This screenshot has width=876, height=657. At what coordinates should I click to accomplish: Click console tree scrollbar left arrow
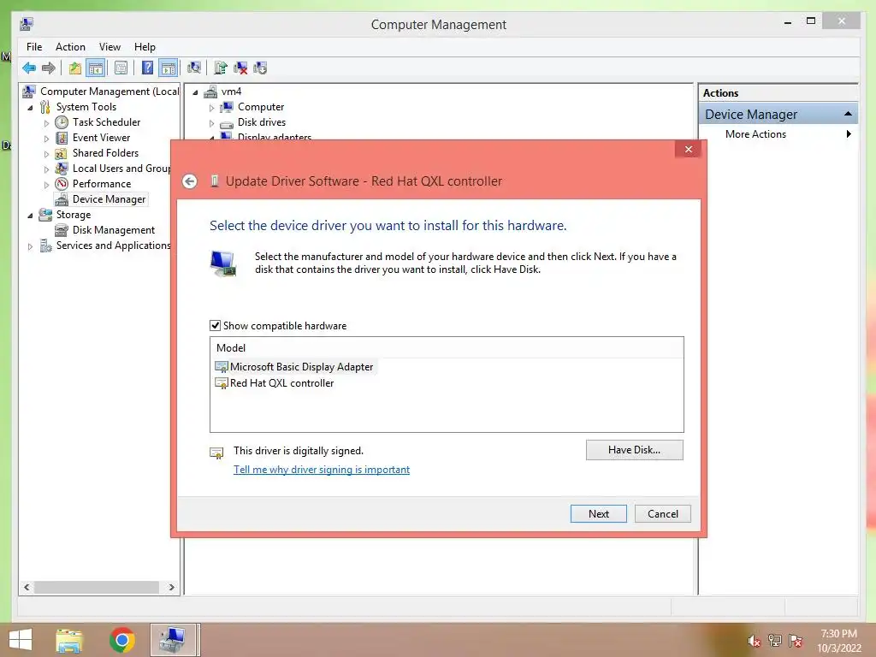tap(27, 587)
